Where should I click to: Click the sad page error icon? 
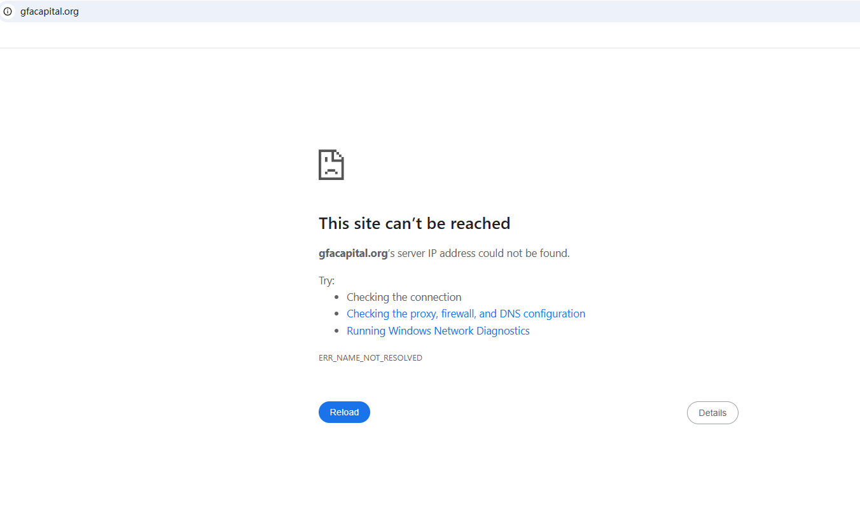click(x=331, y=165)
